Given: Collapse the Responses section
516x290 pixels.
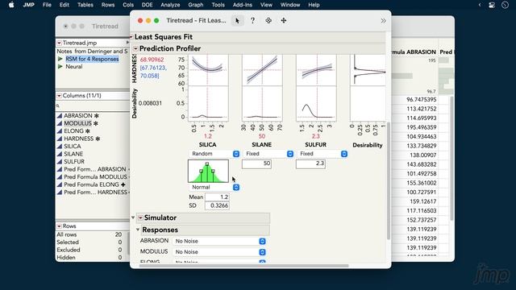Looking at the screenshot, I should pos(138,230).
